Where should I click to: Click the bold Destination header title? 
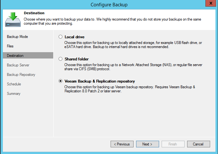click(x=34, y=13)
